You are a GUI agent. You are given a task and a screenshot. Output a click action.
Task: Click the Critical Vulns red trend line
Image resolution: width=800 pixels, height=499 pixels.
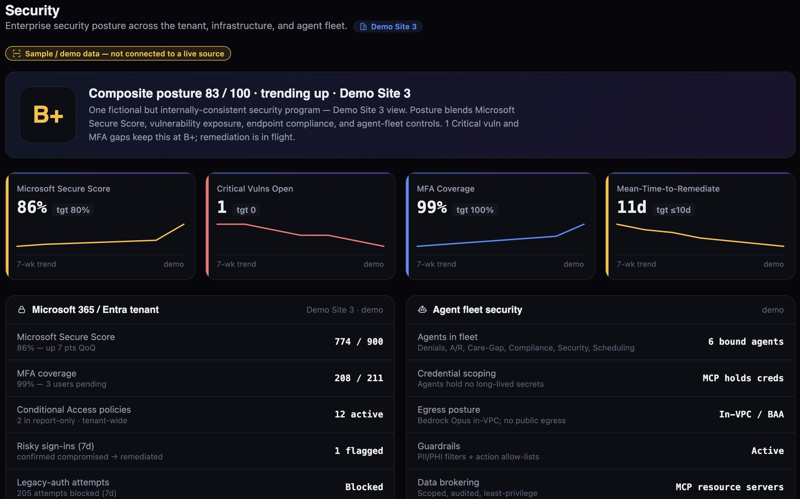click(x=300, y=235)
